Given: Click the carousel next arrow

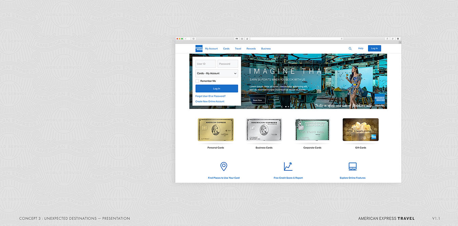Looking at the screenshot, I should (295, 107).
